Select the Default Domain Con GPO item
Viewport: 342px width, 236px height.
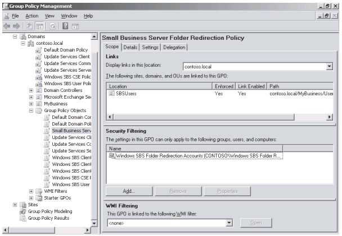point(71,117)
